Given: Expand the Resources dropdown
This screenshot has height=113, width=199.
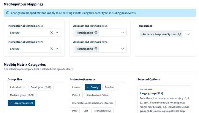Looking at the screenshot, I should tap(188, 34).
